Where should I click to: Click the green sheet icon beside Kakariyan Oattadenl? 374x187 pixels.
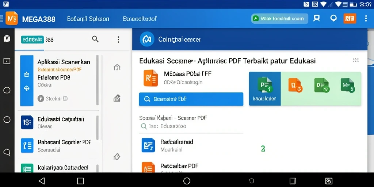(x=27, y=168)
